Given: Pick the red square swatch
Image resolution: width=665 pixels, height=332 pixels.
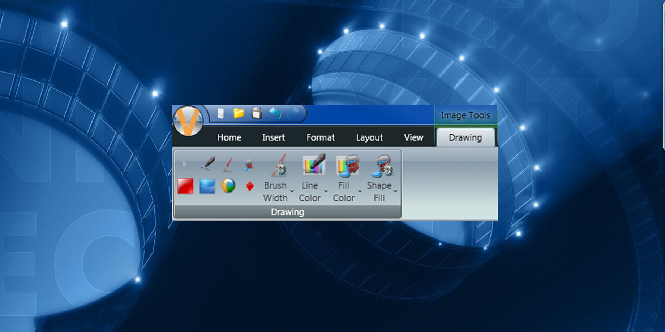Looking at the screenshot, I should (x=185, y=186).
